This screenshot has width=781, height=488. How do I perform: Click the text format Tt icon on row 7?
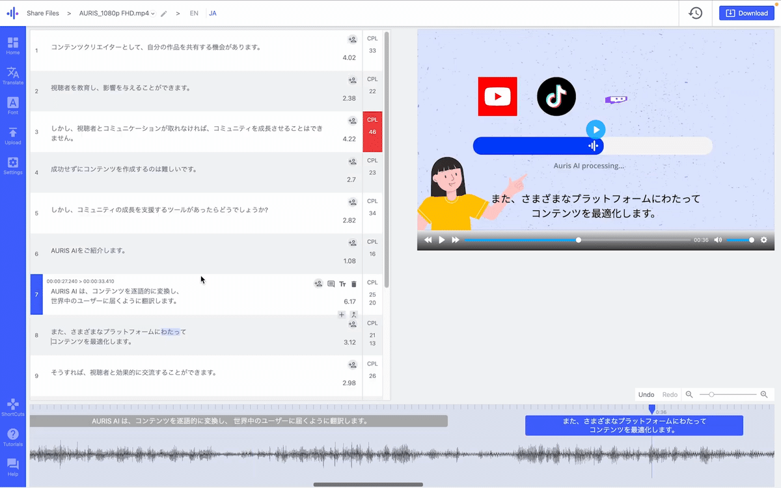[x=342, y=284]
